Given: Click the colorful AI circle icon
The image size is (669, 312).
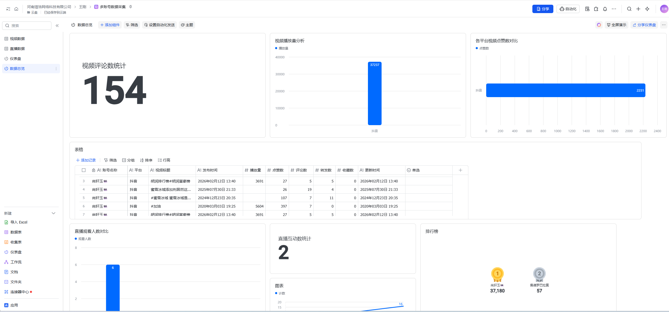Looking at the screenshot, I should 599,25.
